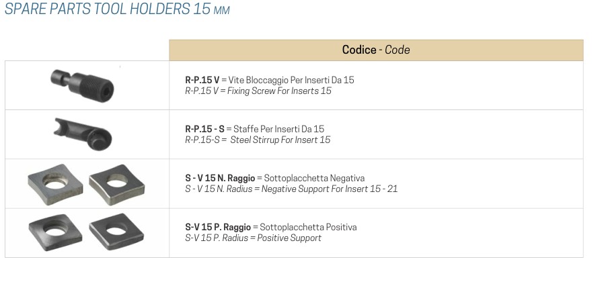Click the Vite Bloccaggio Per Inserti Da 15 text
This screenshot has height=284, width=604.
291,80
